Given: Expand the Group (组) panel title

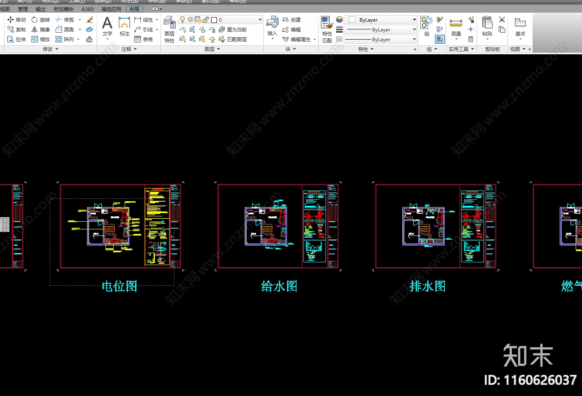Looking at the screenshot, I should tap(432, 49).
